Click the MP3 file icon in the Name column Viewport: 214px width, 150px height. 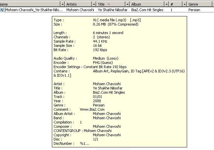[2, 10]
